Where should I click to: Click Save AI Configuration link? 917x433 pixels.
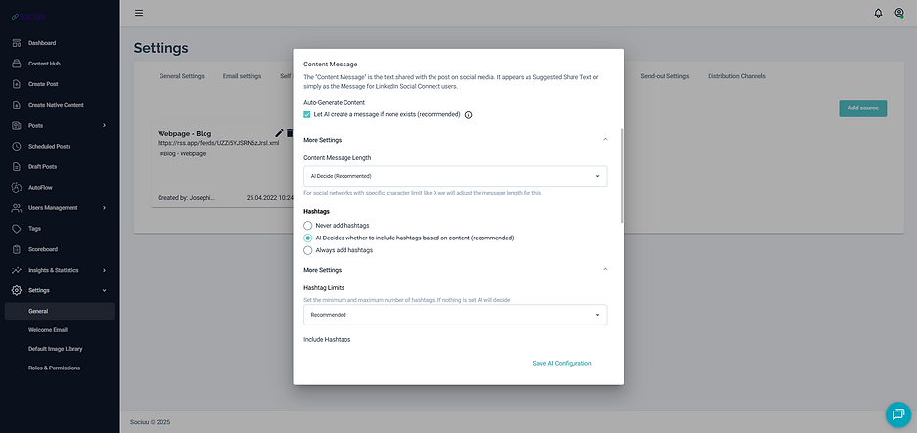[x=562, y=363]
